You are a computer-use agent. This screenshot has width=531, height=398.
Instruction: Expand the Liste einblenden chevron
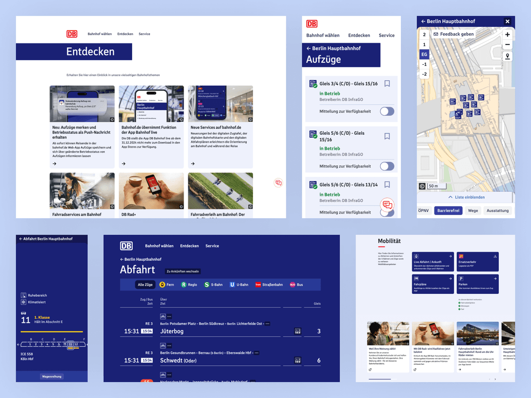click(451, 197)
